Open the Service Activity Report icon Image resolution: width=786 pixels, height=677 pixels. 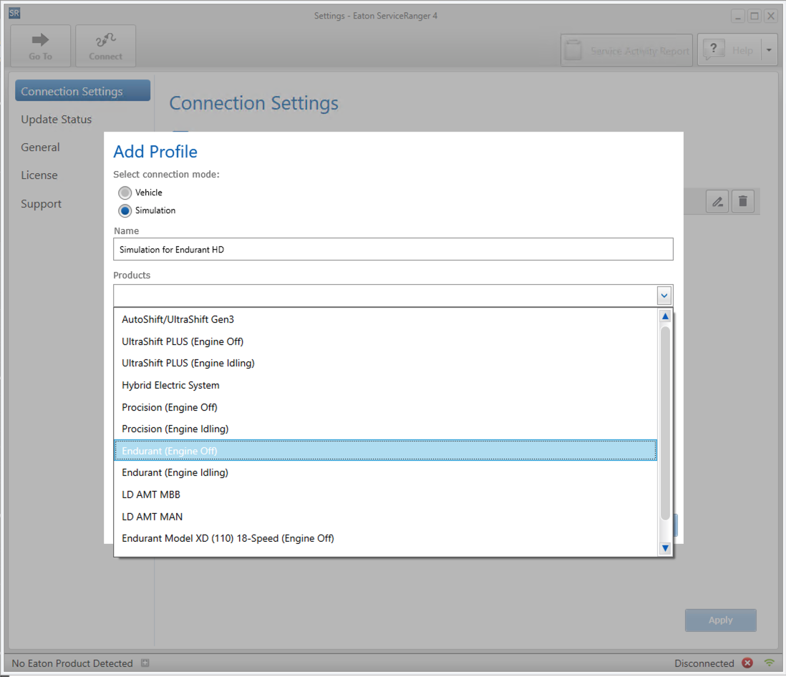click(573, 49)
